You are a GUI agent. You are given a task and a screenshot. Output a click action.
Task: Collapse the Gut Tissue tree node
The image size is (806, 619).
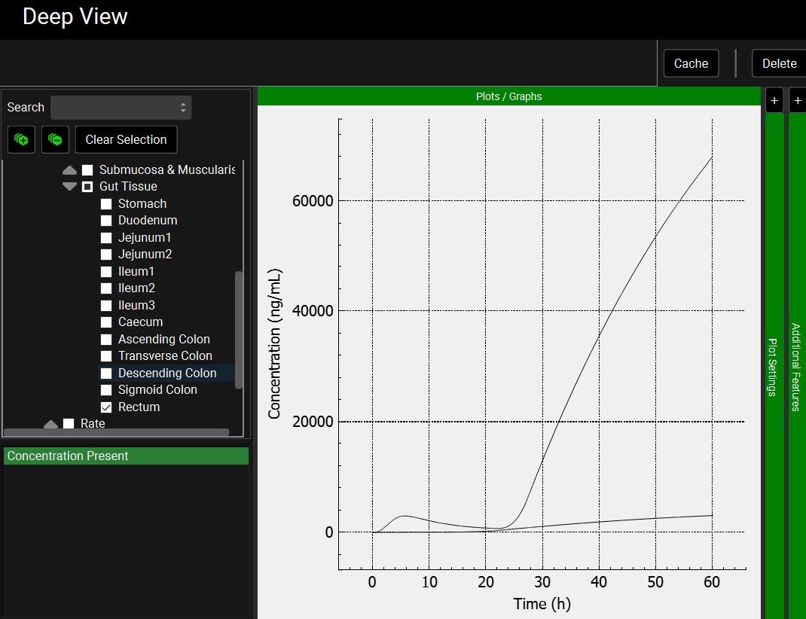pos(69,187)
